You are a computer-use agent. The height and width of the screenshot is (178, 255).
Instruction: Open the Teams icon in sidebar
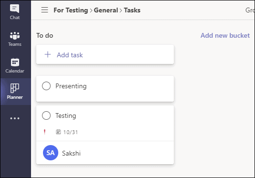coord(15,36)
